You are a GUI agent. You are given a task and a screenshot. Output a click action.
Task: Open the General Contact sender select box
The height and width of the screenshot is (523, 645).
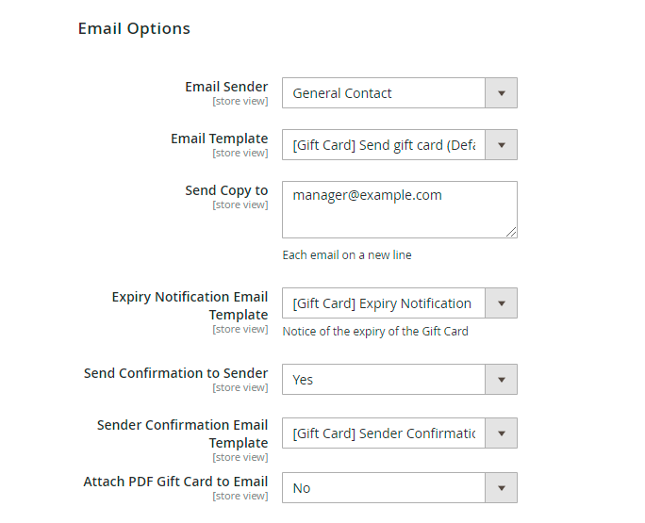[x=384, y=93]
